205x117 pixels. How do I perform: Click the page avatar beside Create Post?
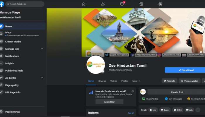point(143,92)
